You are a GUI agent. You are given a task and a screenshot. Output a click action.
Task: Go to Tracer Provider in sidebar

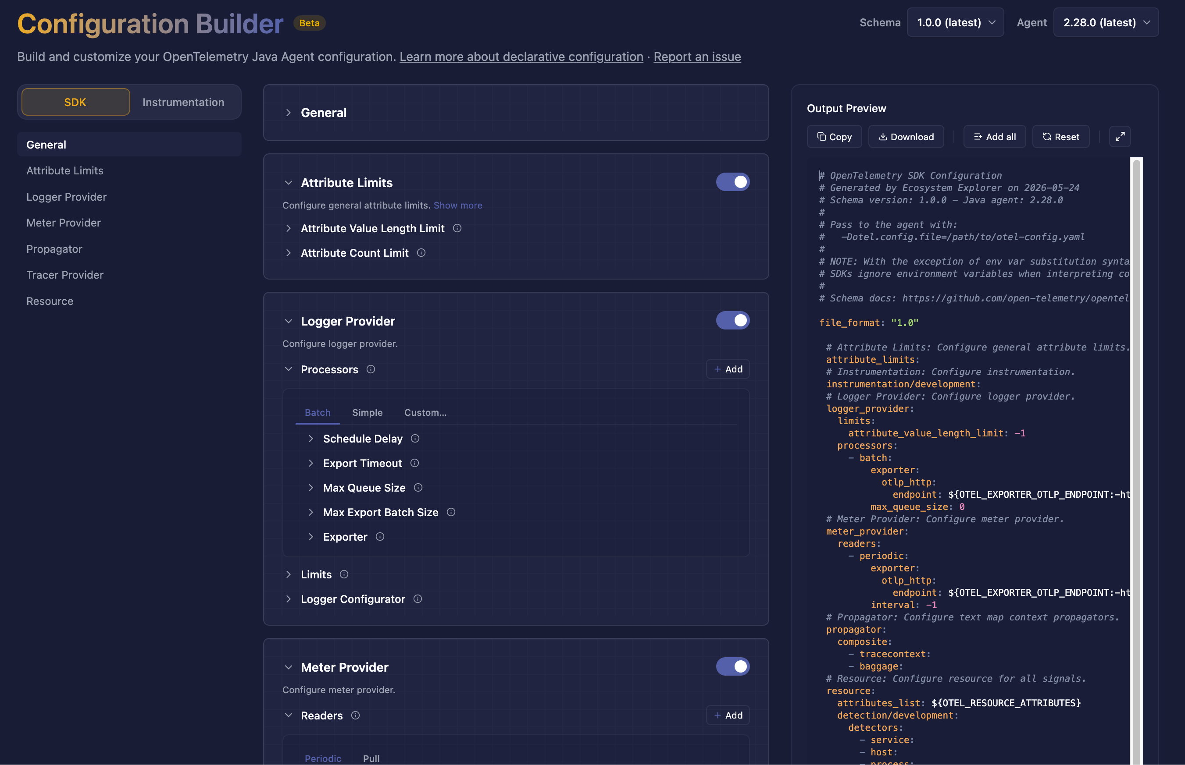pyautogui.click(x=129, y=275)
